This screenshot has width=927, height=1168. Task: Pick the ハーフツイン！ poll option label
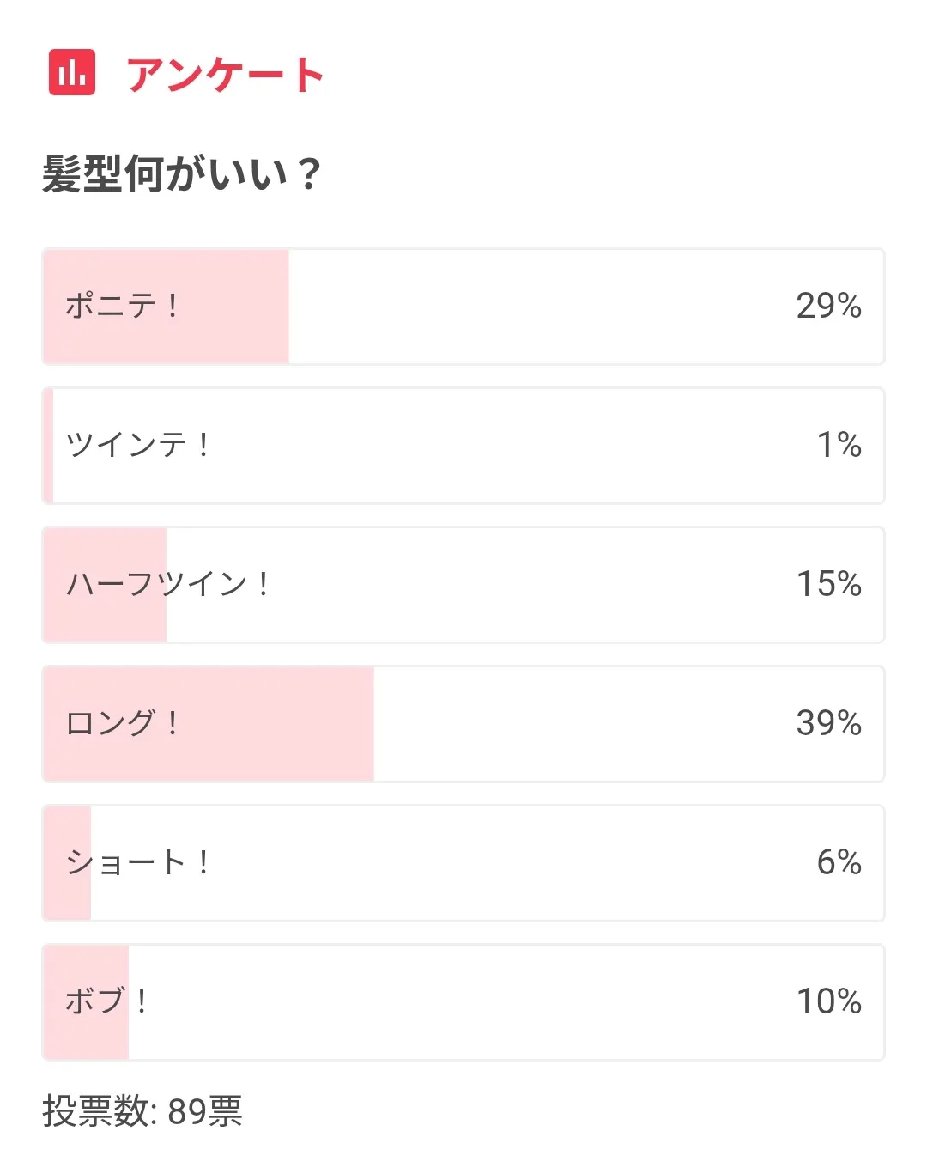tap(168, 584)
